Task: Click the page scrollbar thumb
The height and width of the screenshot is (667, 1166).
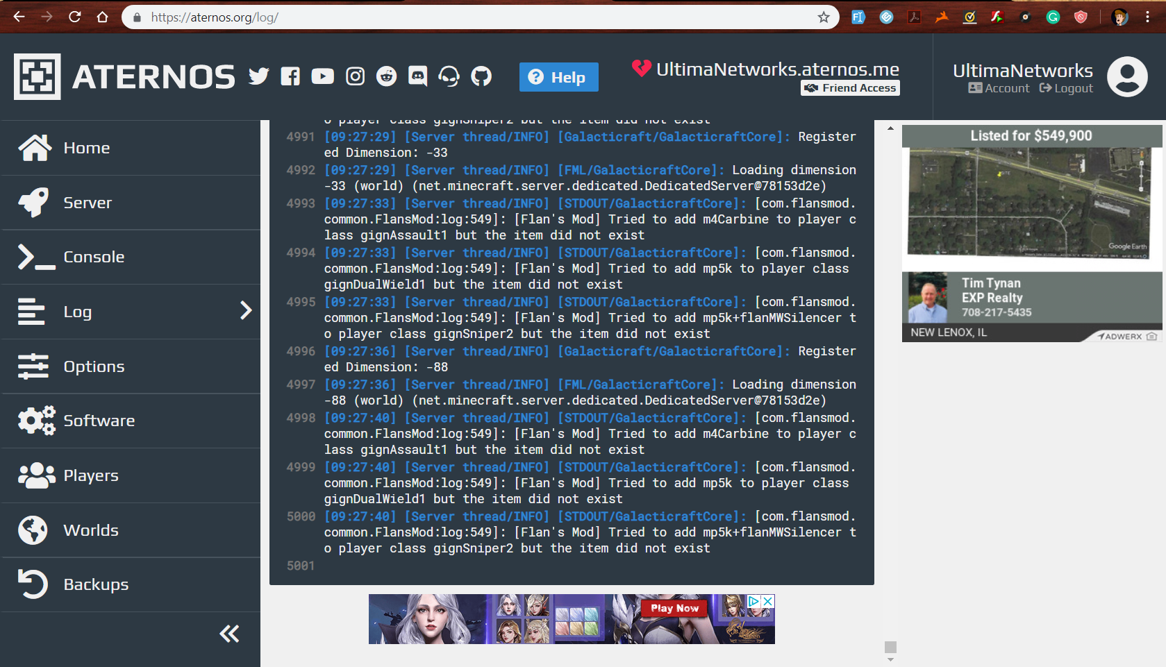Action: (890, 647)
